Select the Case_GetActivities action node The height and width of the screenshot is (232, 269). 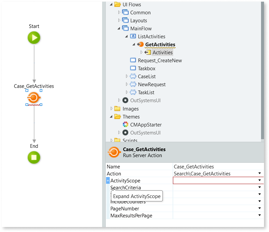pos(34,97)
